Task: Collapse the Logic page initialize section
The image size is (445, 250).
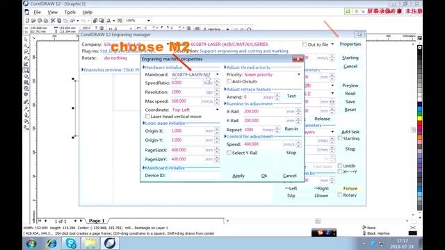Action: [x=144, y=123]
